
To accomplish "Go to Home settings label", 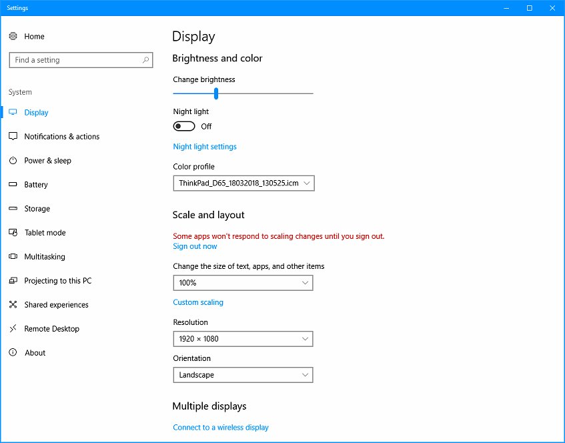I will (x=34, y=37).
